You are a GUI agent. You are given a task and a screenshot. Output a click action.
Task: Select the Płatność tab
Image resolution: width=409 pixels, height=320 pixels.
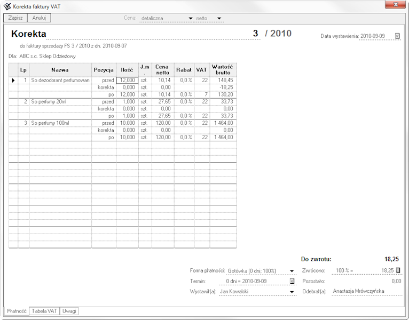(17, 311)
